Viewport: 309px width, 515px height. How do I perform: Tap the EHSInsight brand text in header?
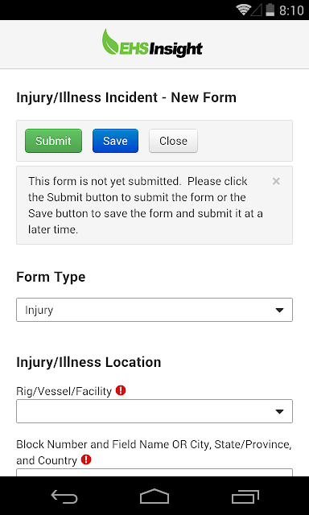coord(161,49)
